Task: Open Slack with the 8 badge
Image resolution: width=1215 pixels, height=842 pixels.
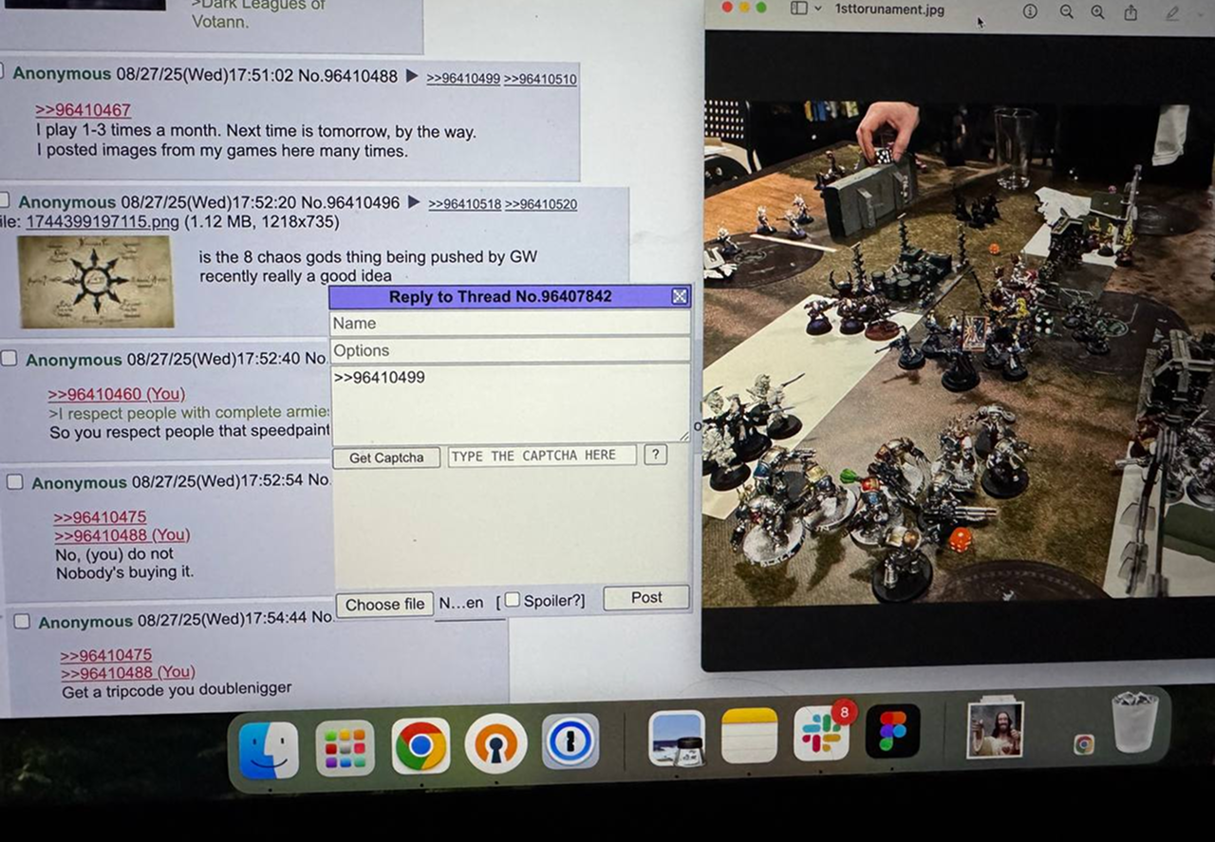Action: point(821,732)
